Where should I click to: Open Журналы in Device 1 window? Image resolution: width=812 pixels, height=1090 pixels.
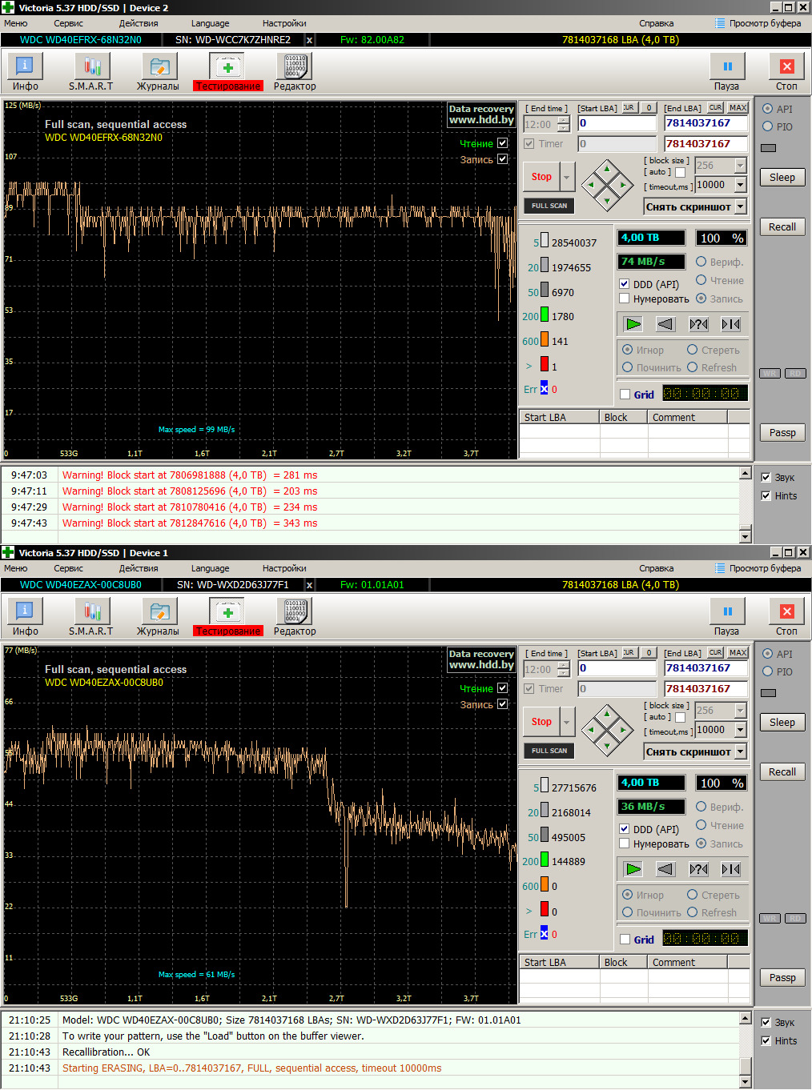(159, 617)
